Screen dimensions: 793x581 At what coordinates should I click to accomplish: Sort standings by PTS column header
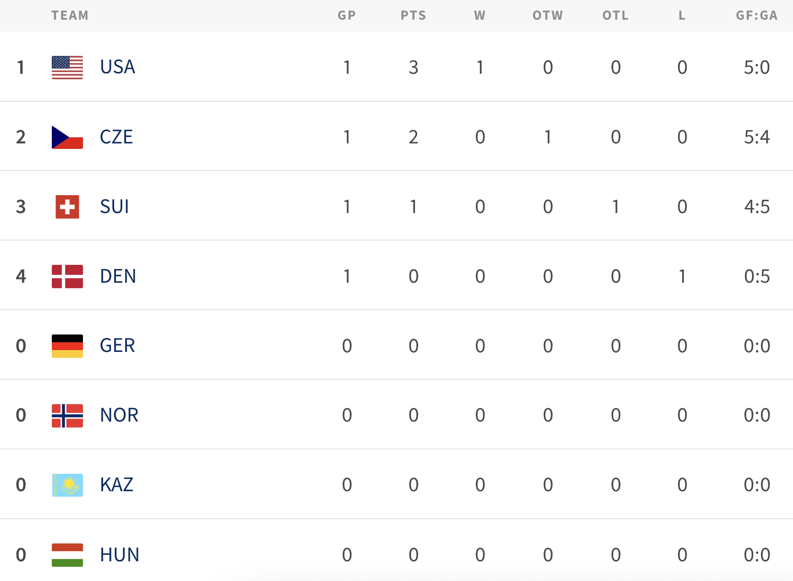[413, 16]
